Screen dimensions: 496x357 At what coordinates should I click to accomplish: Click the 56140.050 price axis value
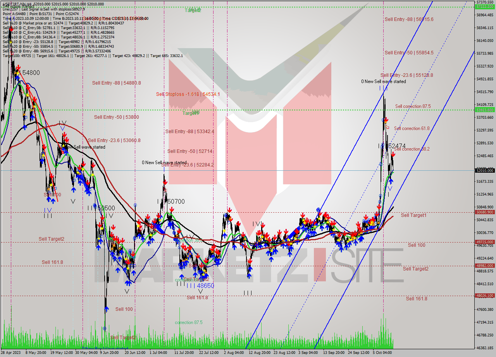click(485, 41)
